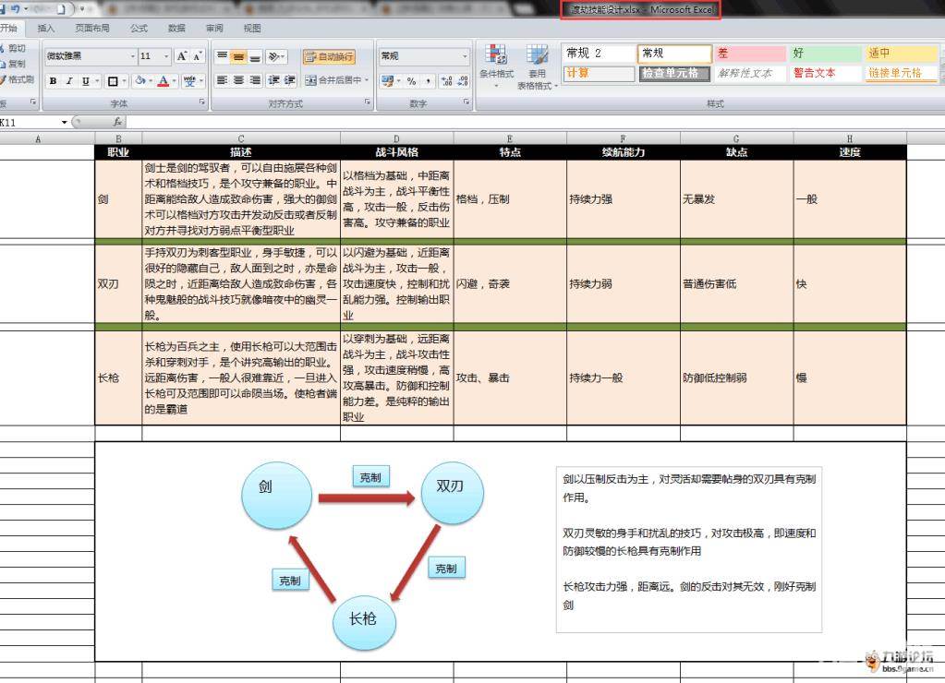Click the center align text icon
945x683 pixels.
point(238,81)
